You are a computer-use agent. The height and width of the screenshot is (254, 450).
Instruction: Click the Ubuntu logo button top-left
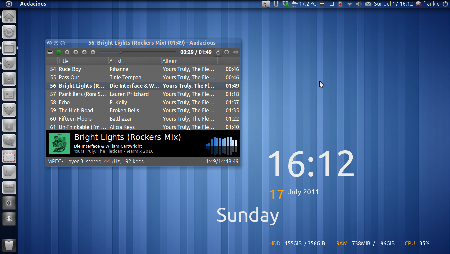[9, 4]
